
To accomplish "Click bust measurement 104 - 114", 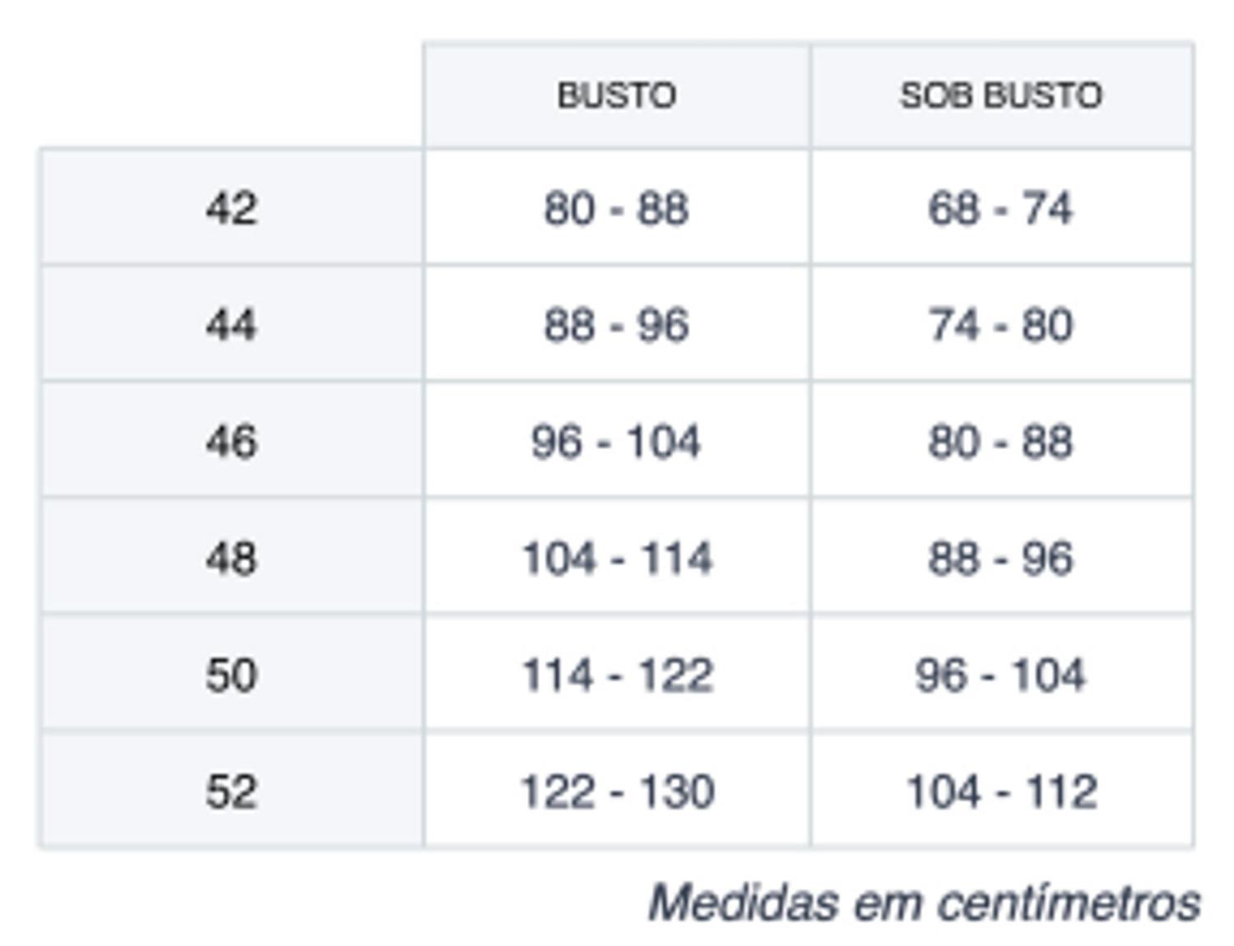I will point(617,558).
